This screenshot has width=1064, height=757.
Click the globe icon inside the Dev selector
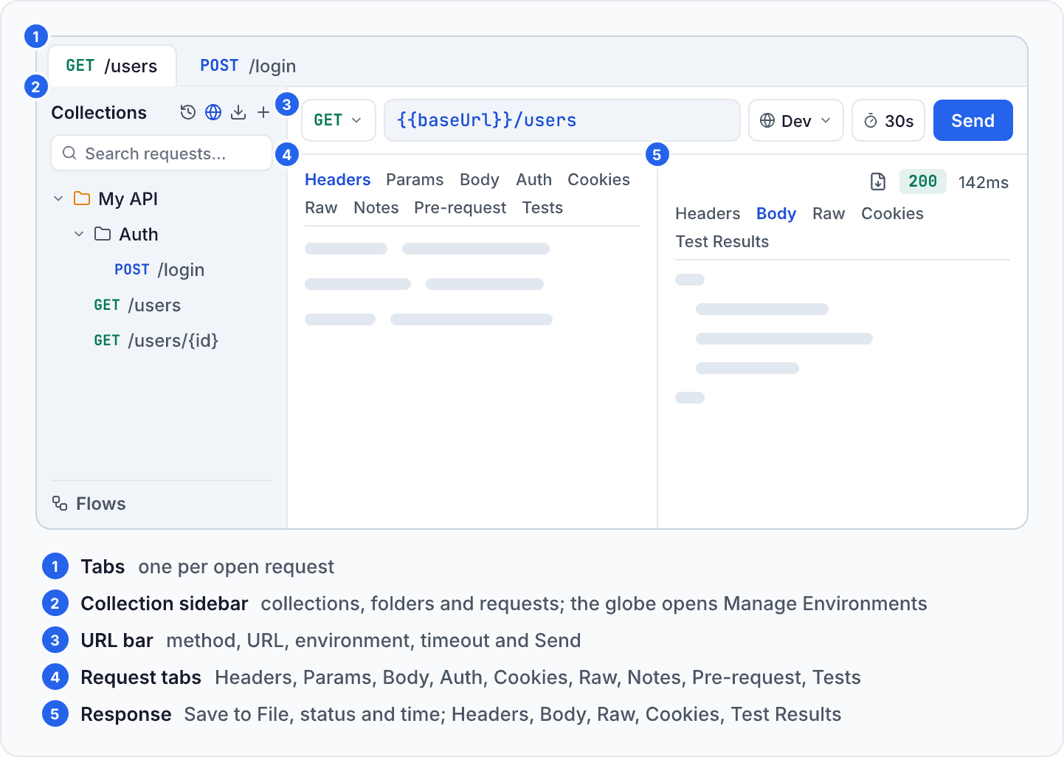coord(767,120)
